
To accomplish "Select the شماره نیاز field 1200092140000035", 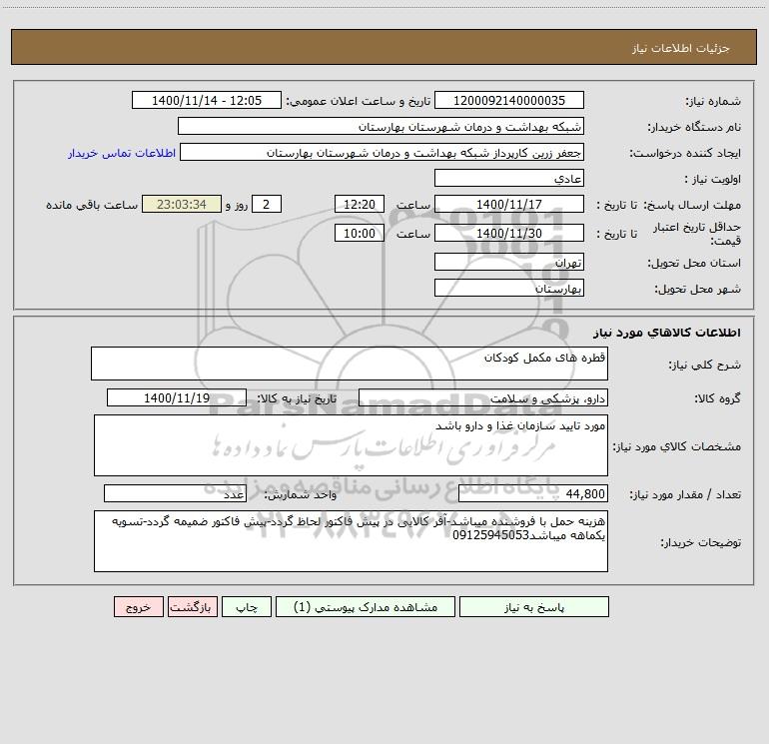I will [509, 101].
